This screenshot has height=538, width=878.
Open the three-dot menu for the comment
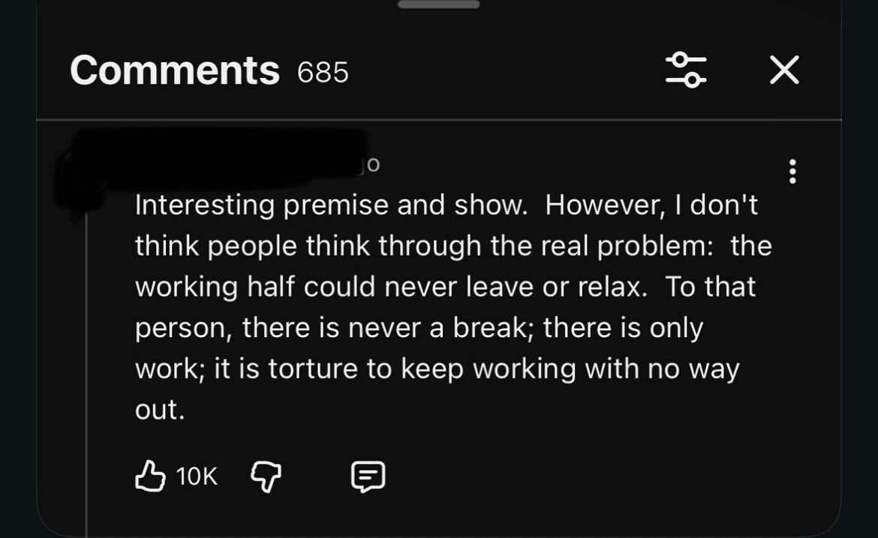[x=792, y=172]
